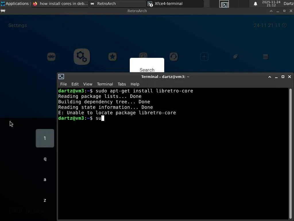Open the RetroArch database stack icon
294x221 pixels.
[x=266, y=57]
